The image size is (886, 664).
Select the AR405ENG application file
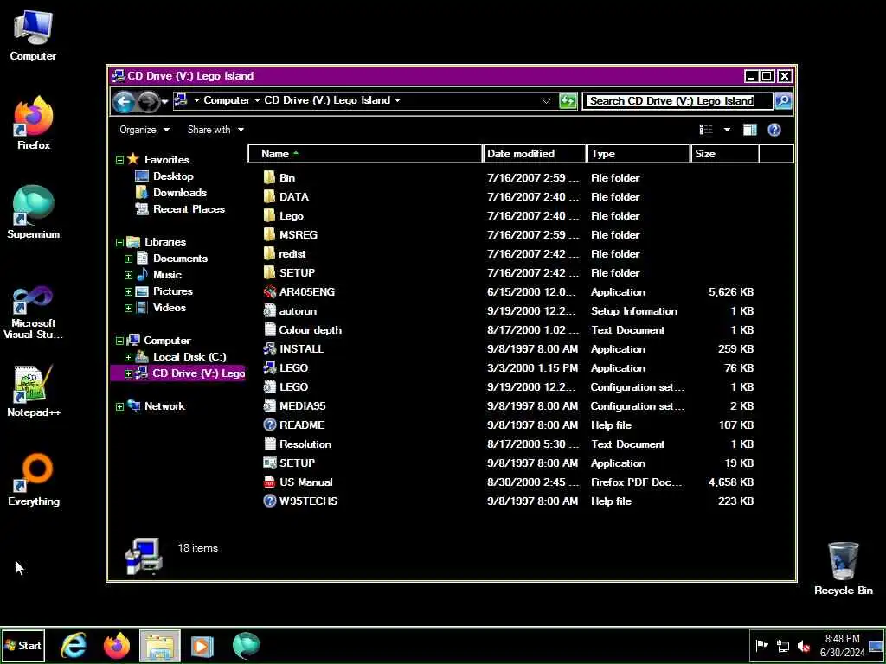[x=299, y=292]
